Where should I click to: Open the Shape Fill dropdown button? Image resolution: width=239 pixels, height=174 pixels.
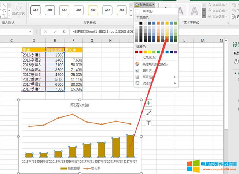pos(145,5)
